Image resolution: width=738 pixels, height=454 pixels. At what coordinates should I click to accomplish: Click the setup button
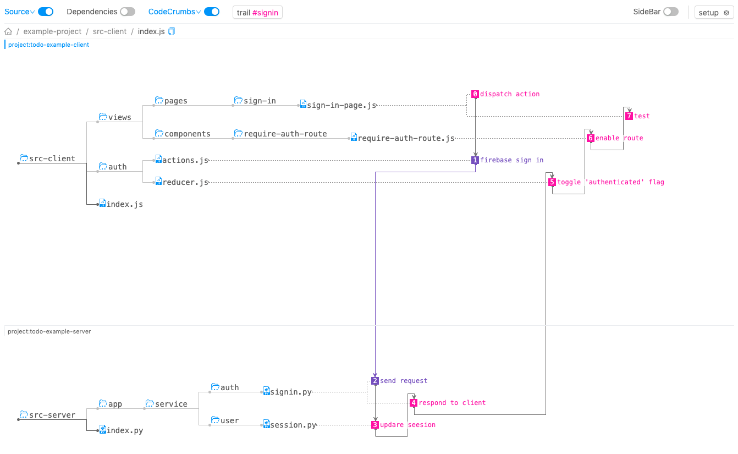(x=714, y=13)
